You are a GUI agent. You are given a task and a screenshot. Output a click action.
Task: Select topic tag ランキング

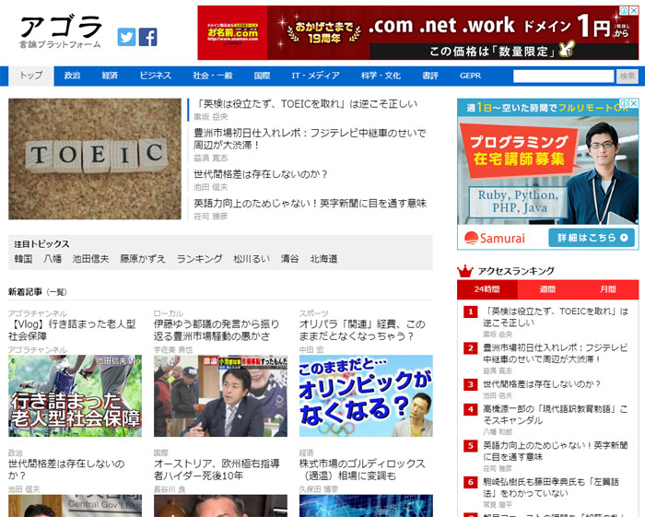(x=200, y=259)
